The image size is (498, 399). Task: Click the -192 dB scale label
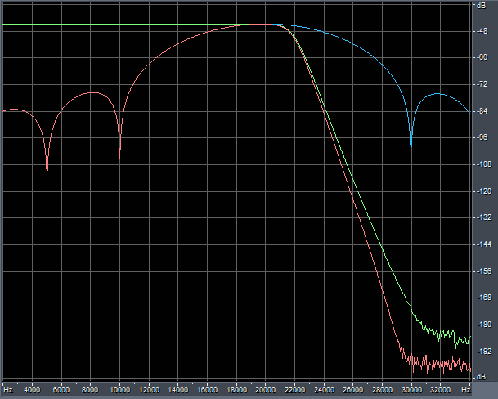pos(483,352)
